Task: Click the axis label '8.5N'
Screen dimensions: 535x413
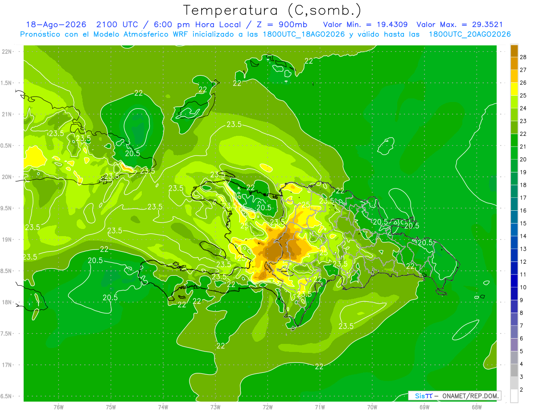Action: (6, 271)
